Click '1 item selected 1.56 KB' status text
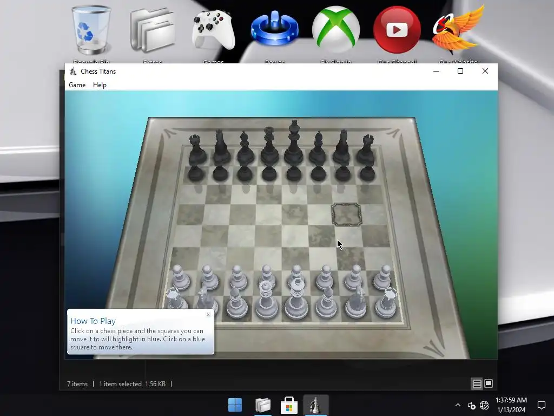 coord(132,384)
